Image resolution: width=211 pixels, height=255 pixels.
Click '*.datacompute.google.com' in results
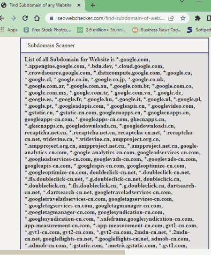(128, 73)
